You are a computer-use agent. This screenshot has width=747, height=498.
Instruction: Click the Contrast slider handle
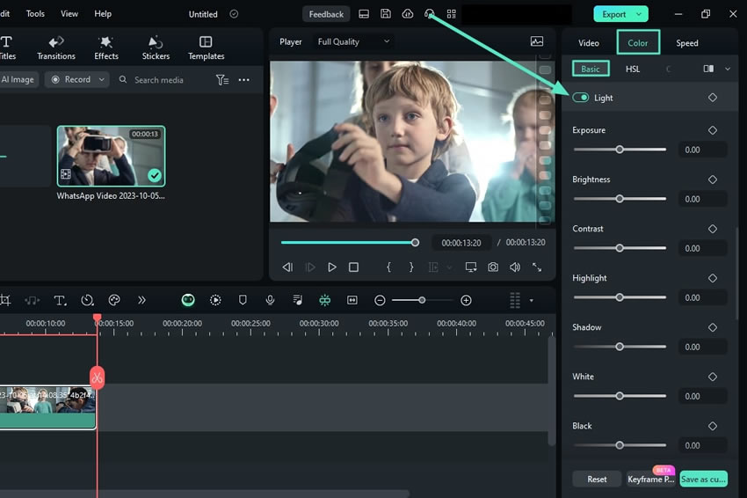click(620, 248)
